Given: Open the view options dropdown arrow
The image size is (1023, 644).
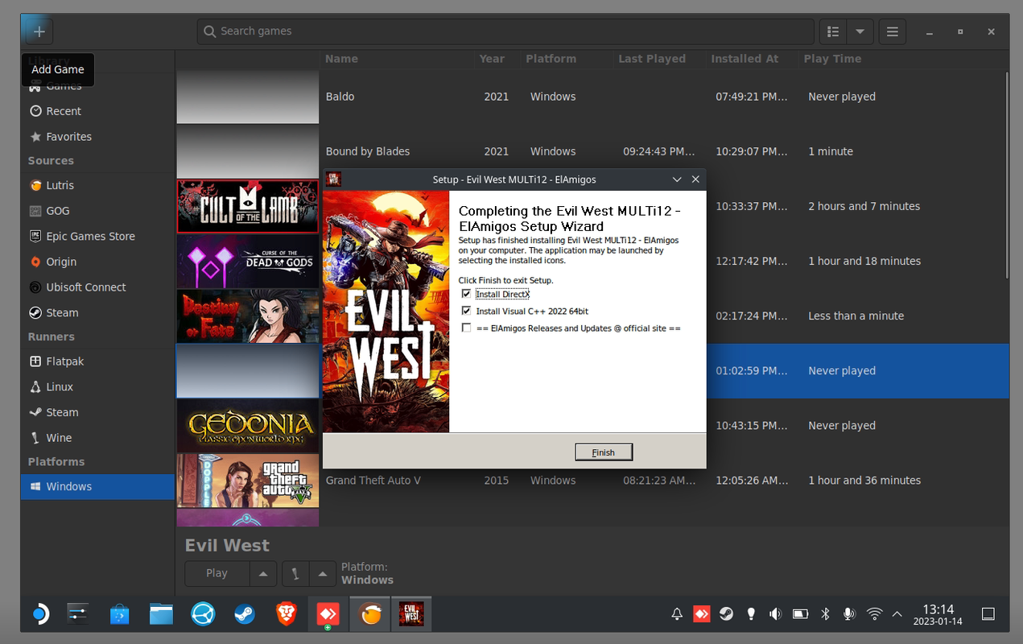Looking at the screenshot, I should [x=860, y=31].
